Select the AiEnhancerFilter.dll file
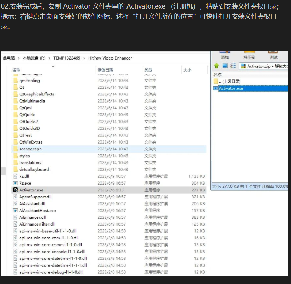291x284 pixels. pos(109,224)
